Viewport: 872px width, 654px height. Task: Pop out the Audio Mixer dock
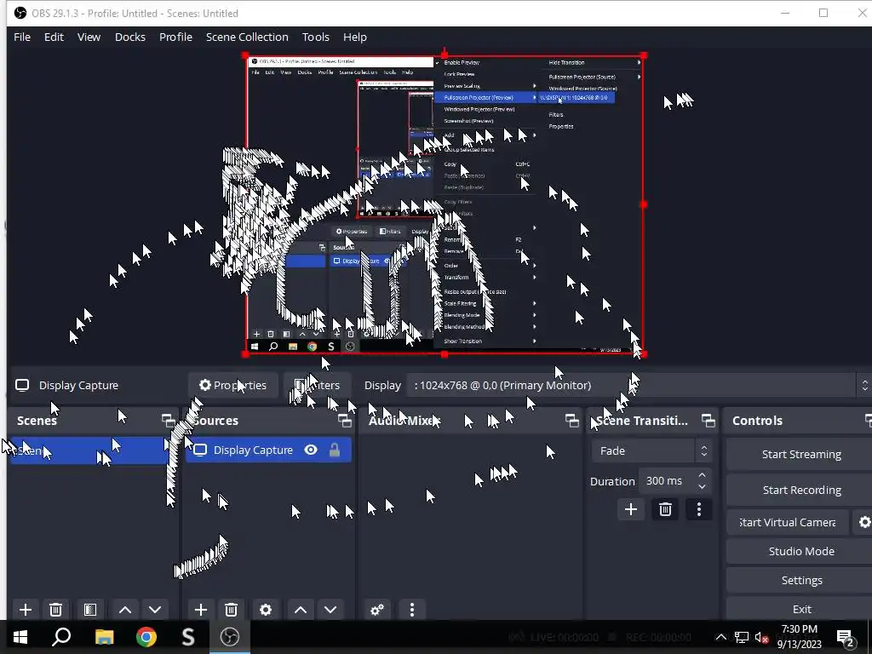tap(571, 421)
